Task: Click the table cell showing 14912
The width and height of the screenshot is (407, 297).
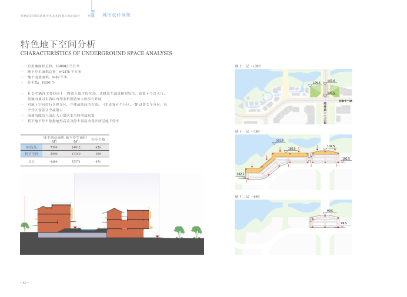Action: coord(76,147)
